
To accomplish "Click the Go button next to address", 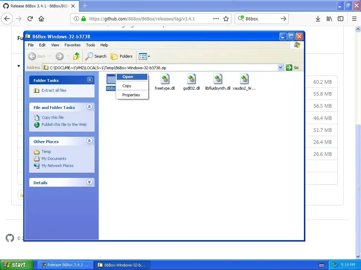I will click(292, 67).
